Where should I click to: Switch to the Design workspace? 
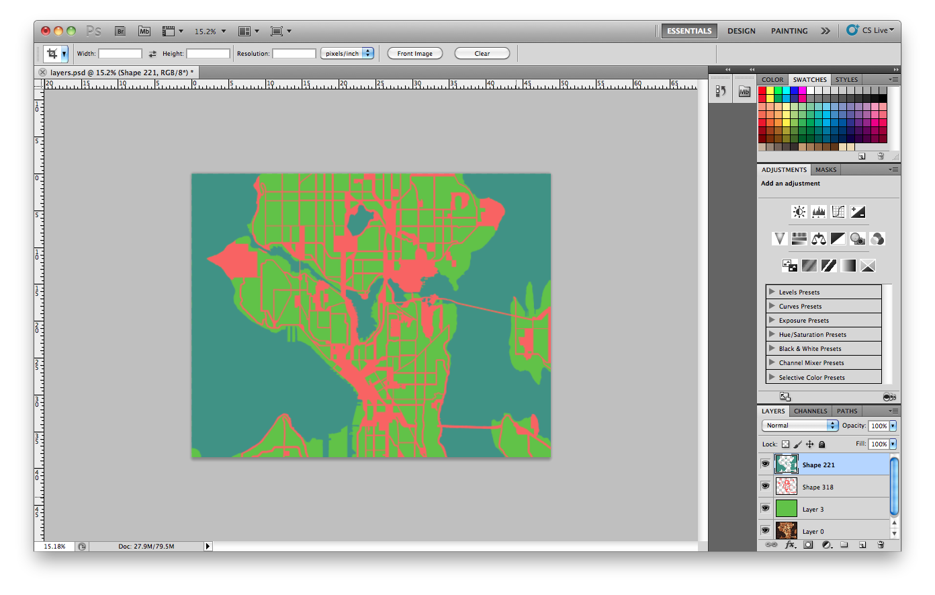(x=741, y=31)
